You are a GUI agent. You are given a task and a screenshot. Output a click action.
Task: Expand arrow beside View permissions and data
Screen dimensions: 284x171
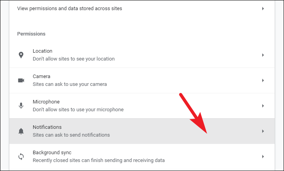pyautogui.click(x=263, y=9)
